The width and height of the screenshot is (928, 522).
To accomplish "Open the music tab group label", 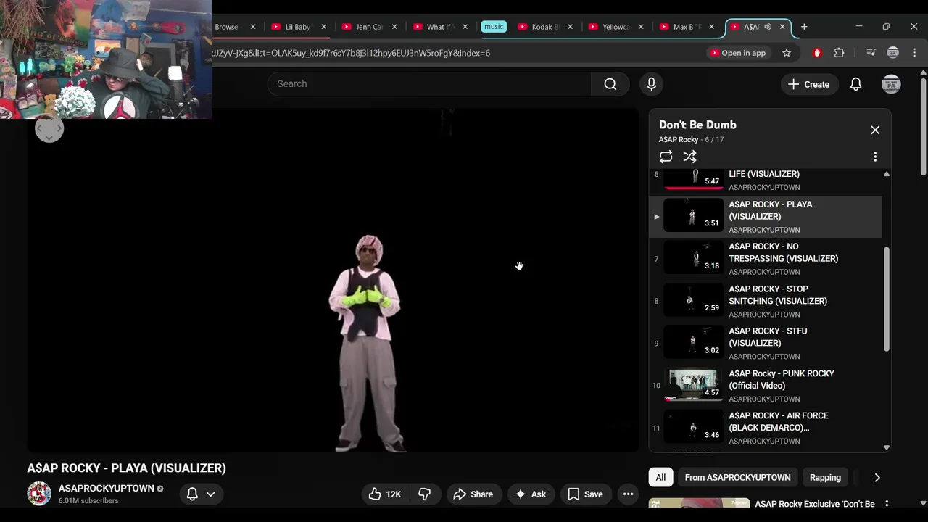I will [494, 27].
